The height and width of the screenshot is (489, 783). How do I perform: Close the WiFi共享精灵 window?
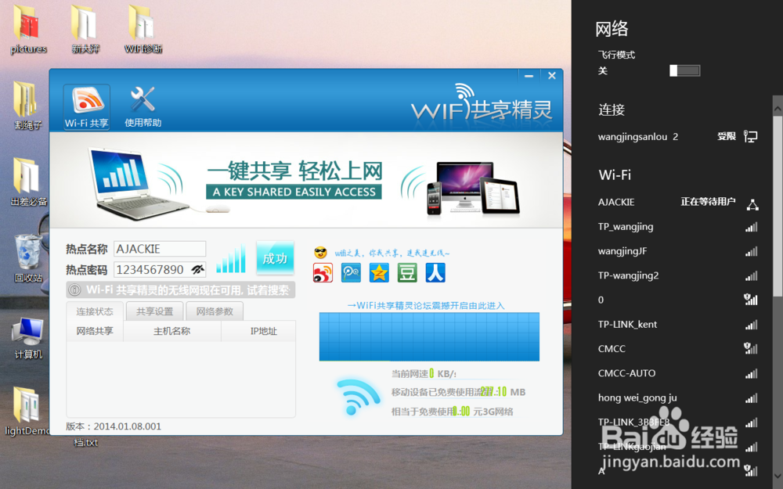552,76
